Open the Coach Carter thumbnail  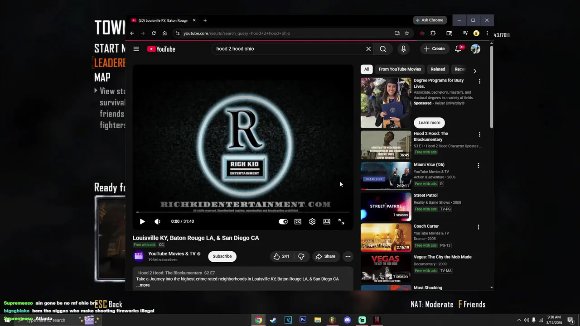point(386,237)
